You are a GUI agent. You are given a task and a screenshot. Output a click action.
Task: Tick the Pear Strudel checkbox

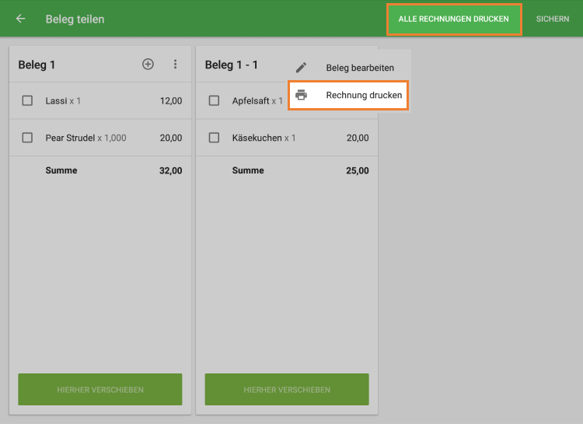click(x=27, y=138)
